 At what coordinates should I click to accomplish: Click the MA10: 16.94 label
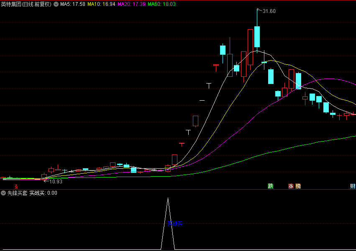click(x=101, y=4)
